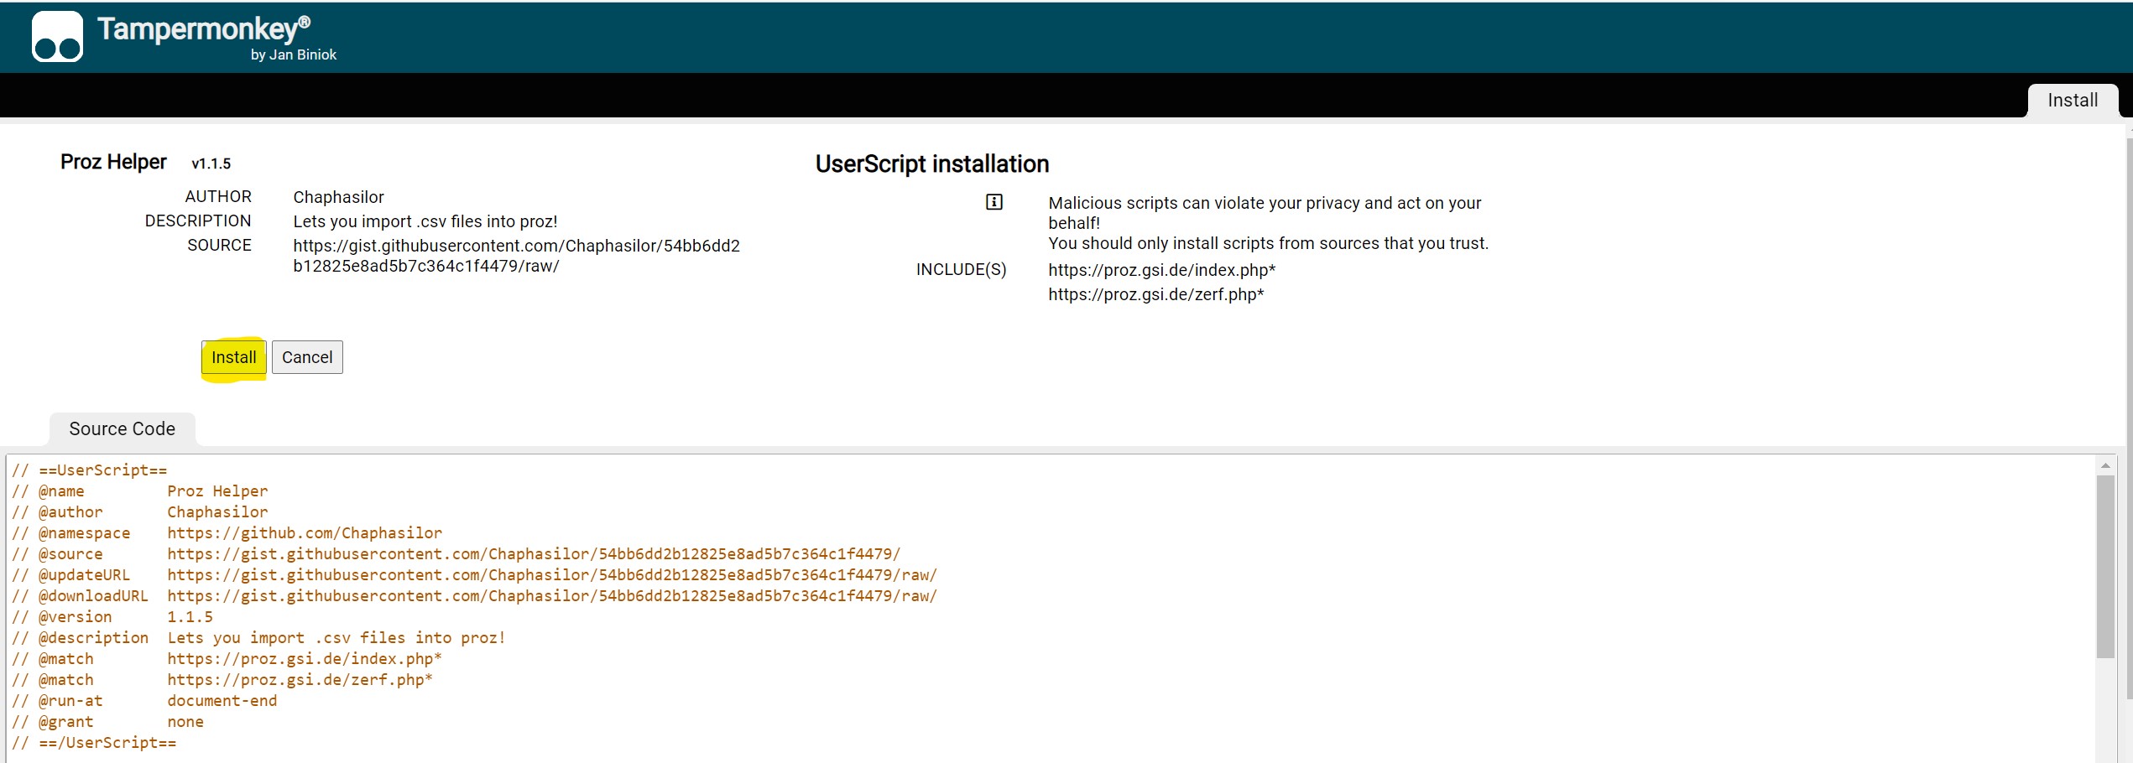Install the Proz Helper userscript
The image size is (2133, 763).
tap(233, 357)
